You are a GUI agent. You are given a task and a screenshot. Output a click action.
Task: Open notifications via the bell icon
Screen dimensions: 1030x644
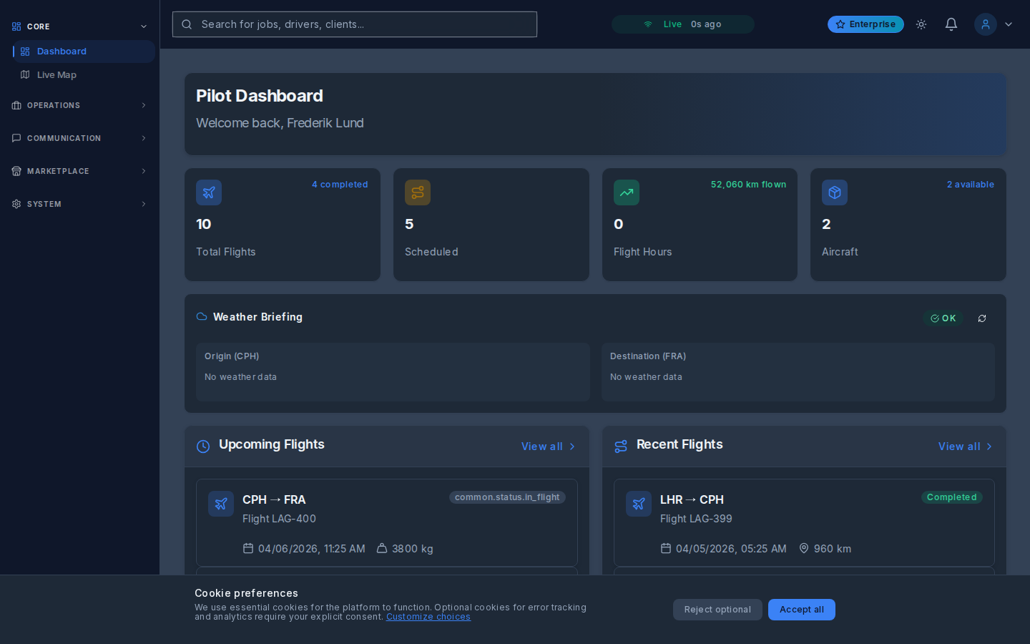click(x=951, y=24)
